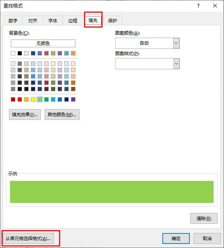
Task: Pick dark blue in the top theme row
Action: point(33,53)
